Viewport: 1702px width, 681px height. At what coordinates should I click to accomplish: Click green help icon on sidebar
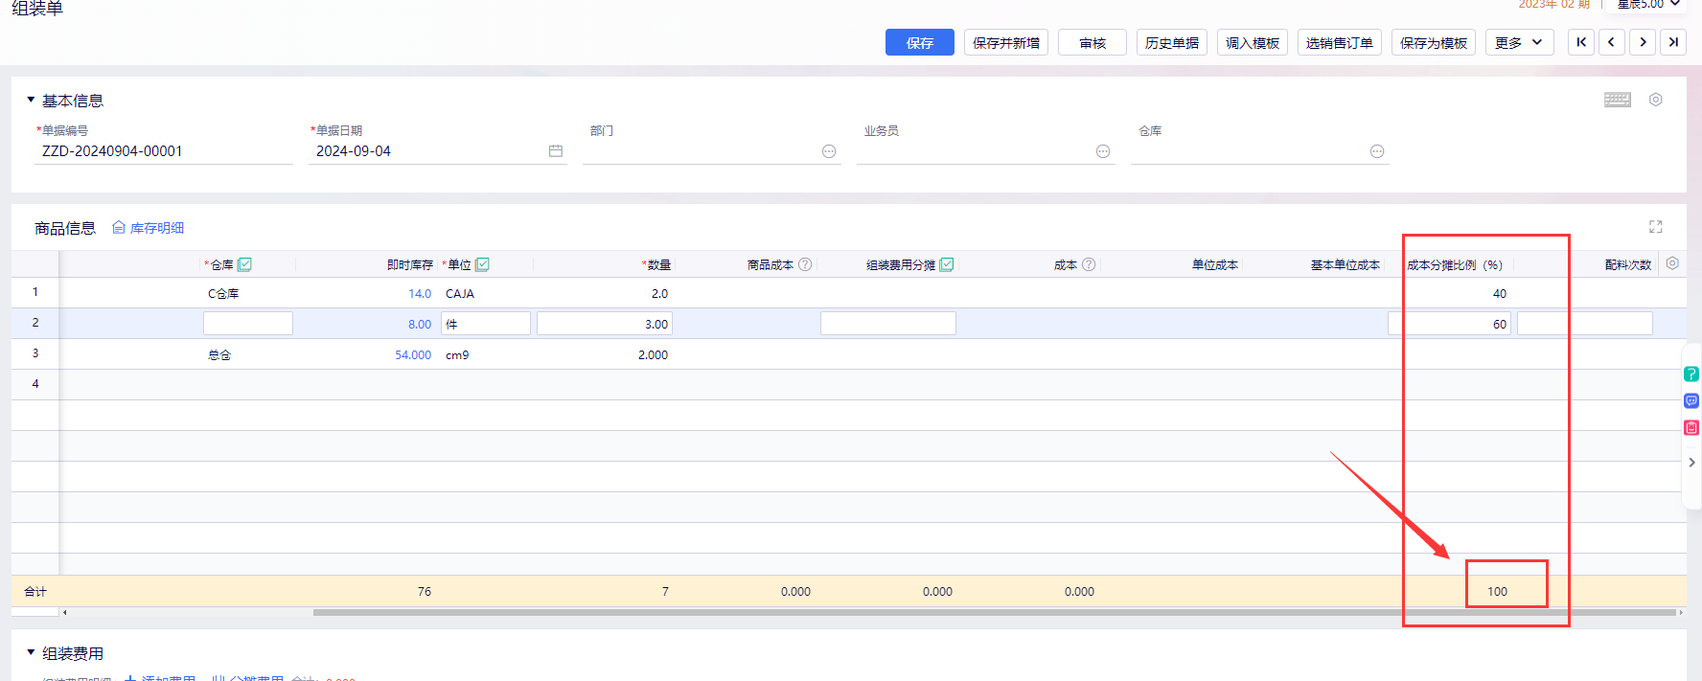pyautogui.click(x=1691, y=375)
